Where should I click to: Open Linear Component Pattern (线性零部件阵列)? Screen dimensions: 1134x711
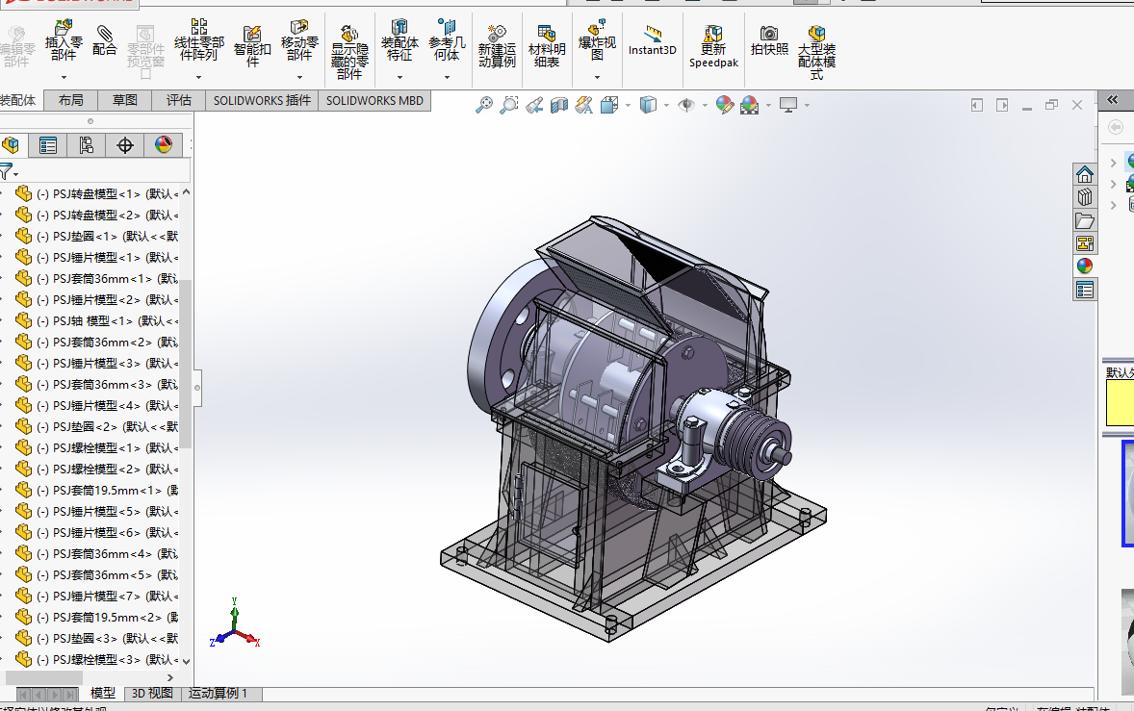[x=198, y=40]
